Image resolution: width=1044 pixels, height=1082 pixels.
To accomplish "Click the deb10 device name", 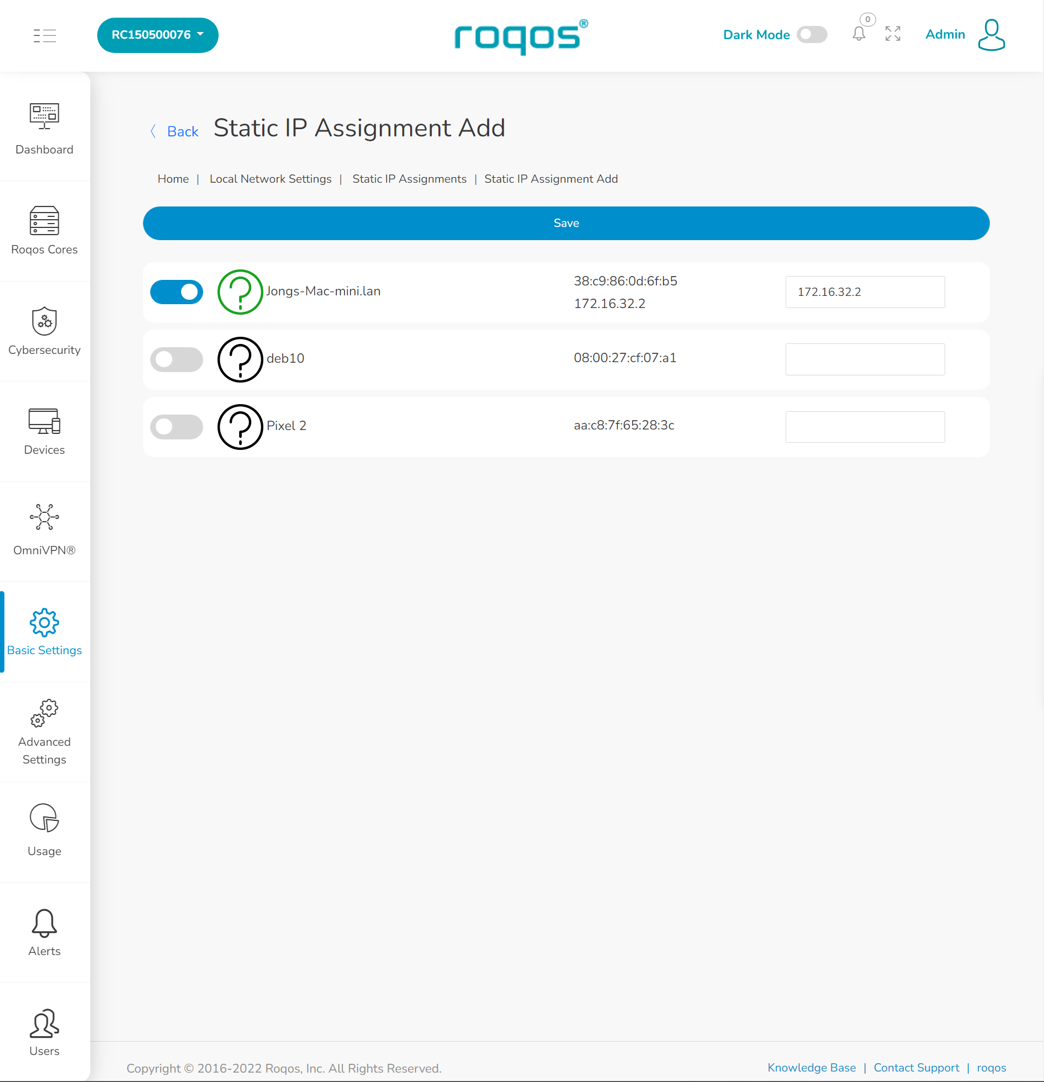I will (285, 358).
